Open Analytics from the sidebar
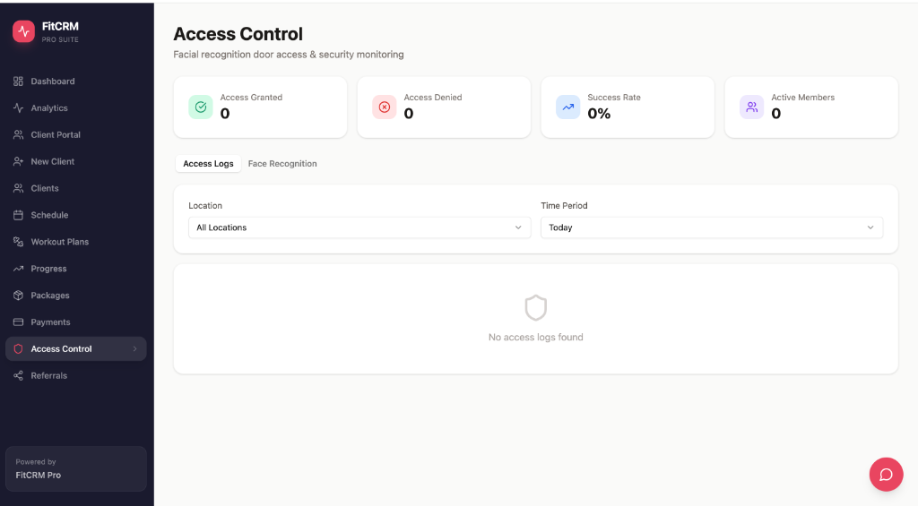Screen dimensions: 918x506 [76, 108]
